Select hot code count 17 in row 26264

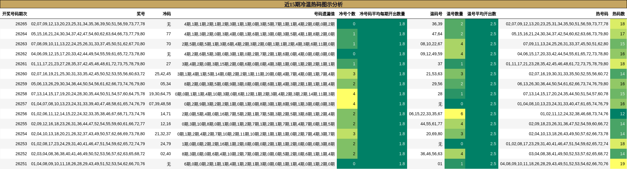[x=618, y=34]
